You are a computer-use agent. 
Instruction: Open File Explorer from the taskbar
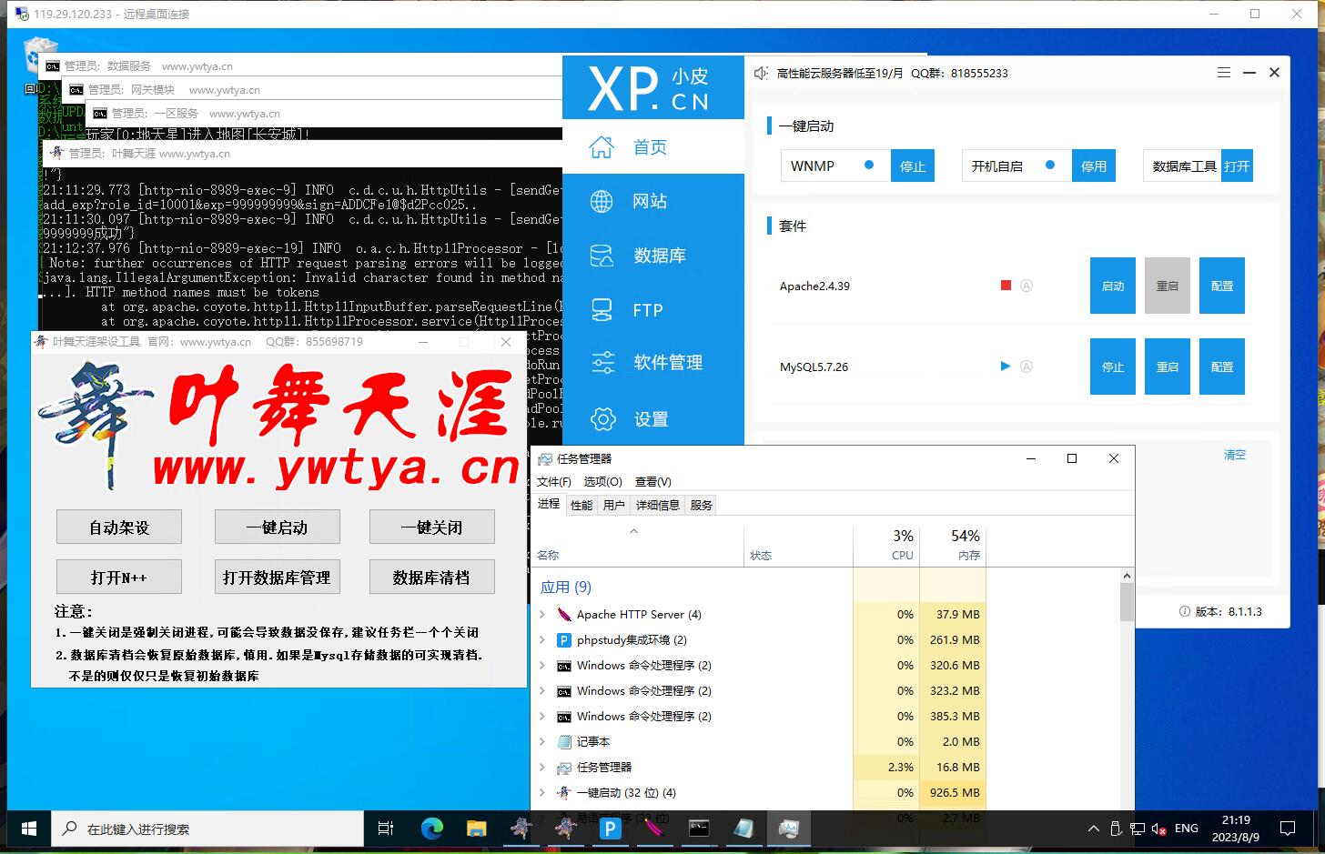(x=476, y=829)
